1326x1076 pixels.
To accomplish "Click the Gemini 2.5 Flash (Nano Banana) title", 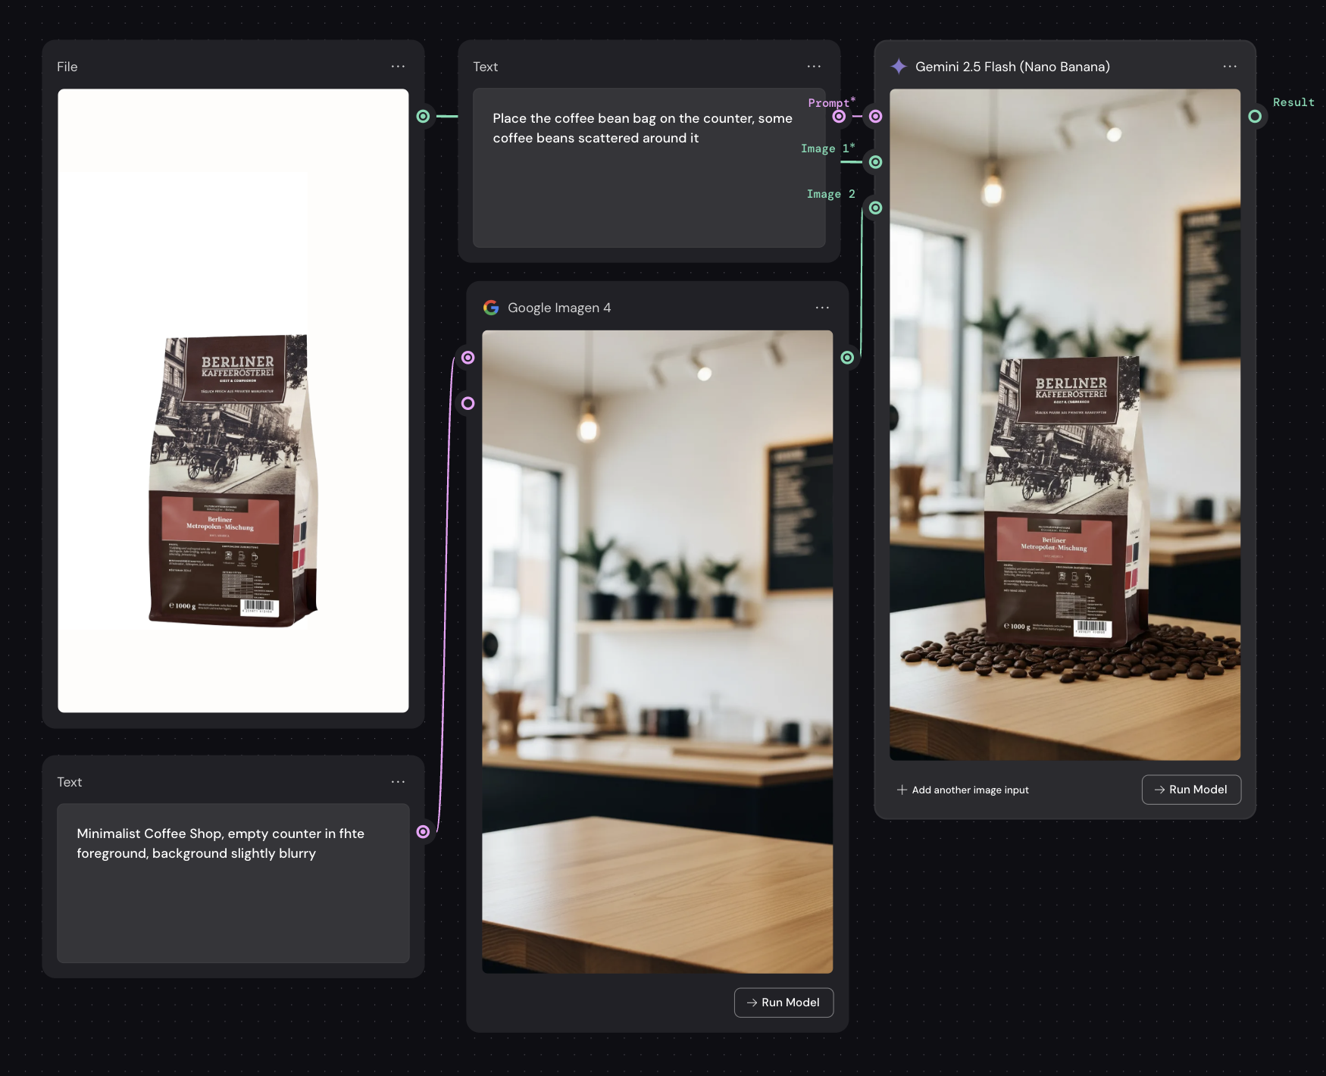I will [1012, 67].
